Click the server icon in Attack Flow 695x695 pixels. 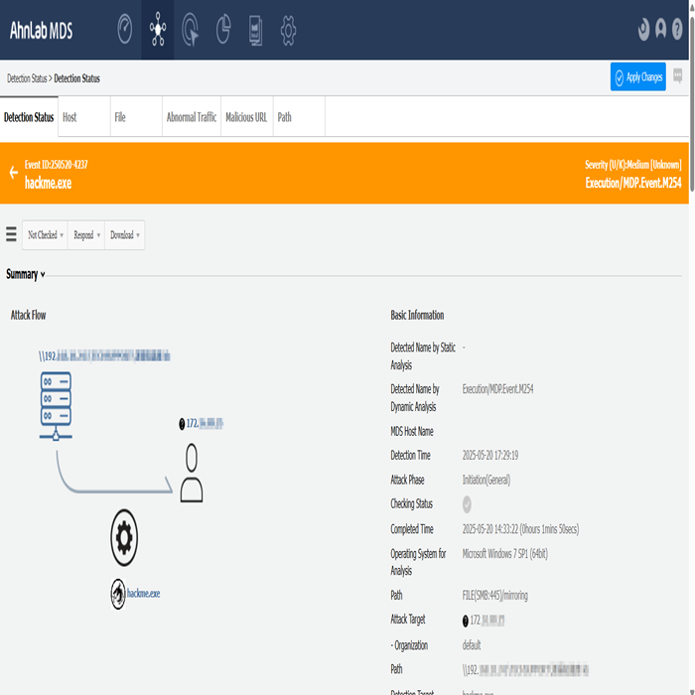coord(56,406)
